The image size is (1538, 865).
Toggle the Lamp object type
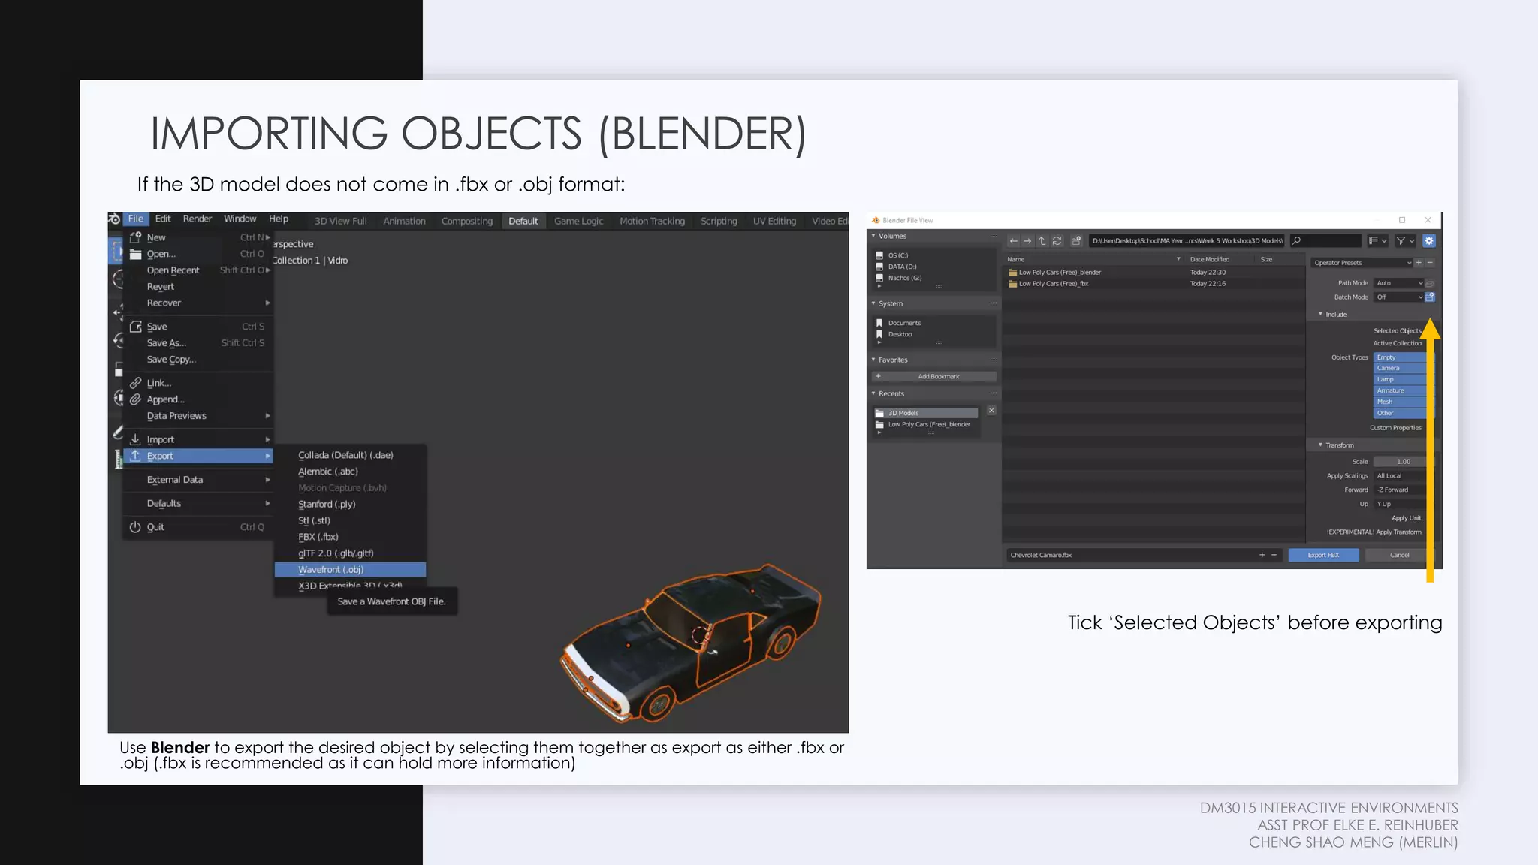pyautogui.click(x=1401, y=380)
